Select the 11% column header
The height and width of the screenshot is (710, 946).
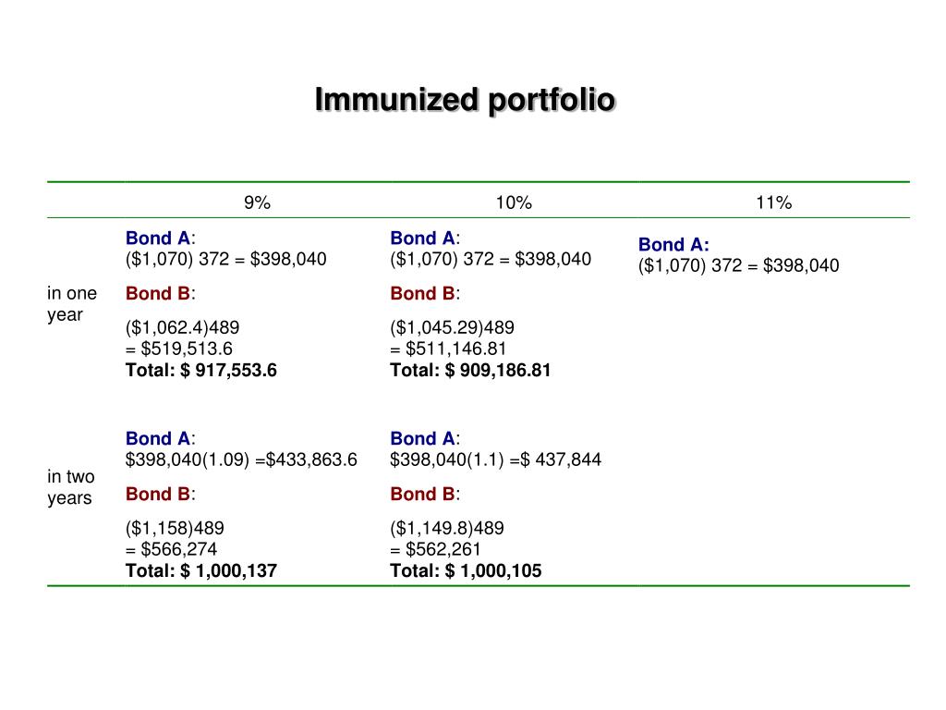[773, 203]
